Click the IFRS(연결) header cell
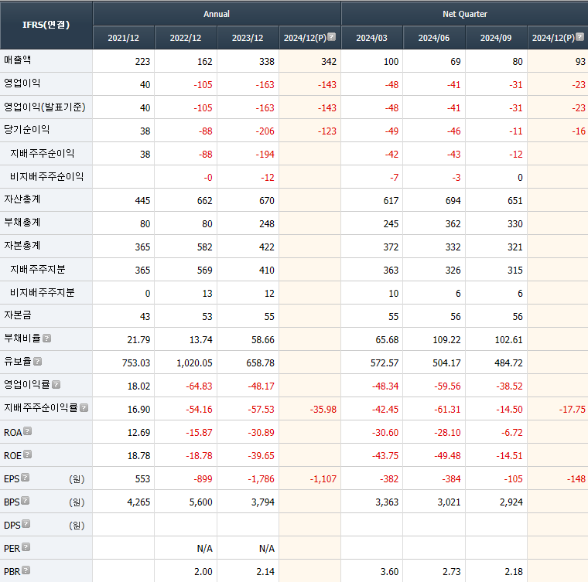The width and height of the screenshot is (588, 582). point(46,25)
